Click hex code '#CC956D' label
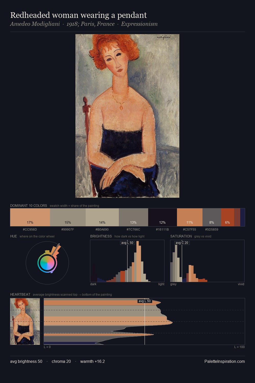 click(30, 230)
